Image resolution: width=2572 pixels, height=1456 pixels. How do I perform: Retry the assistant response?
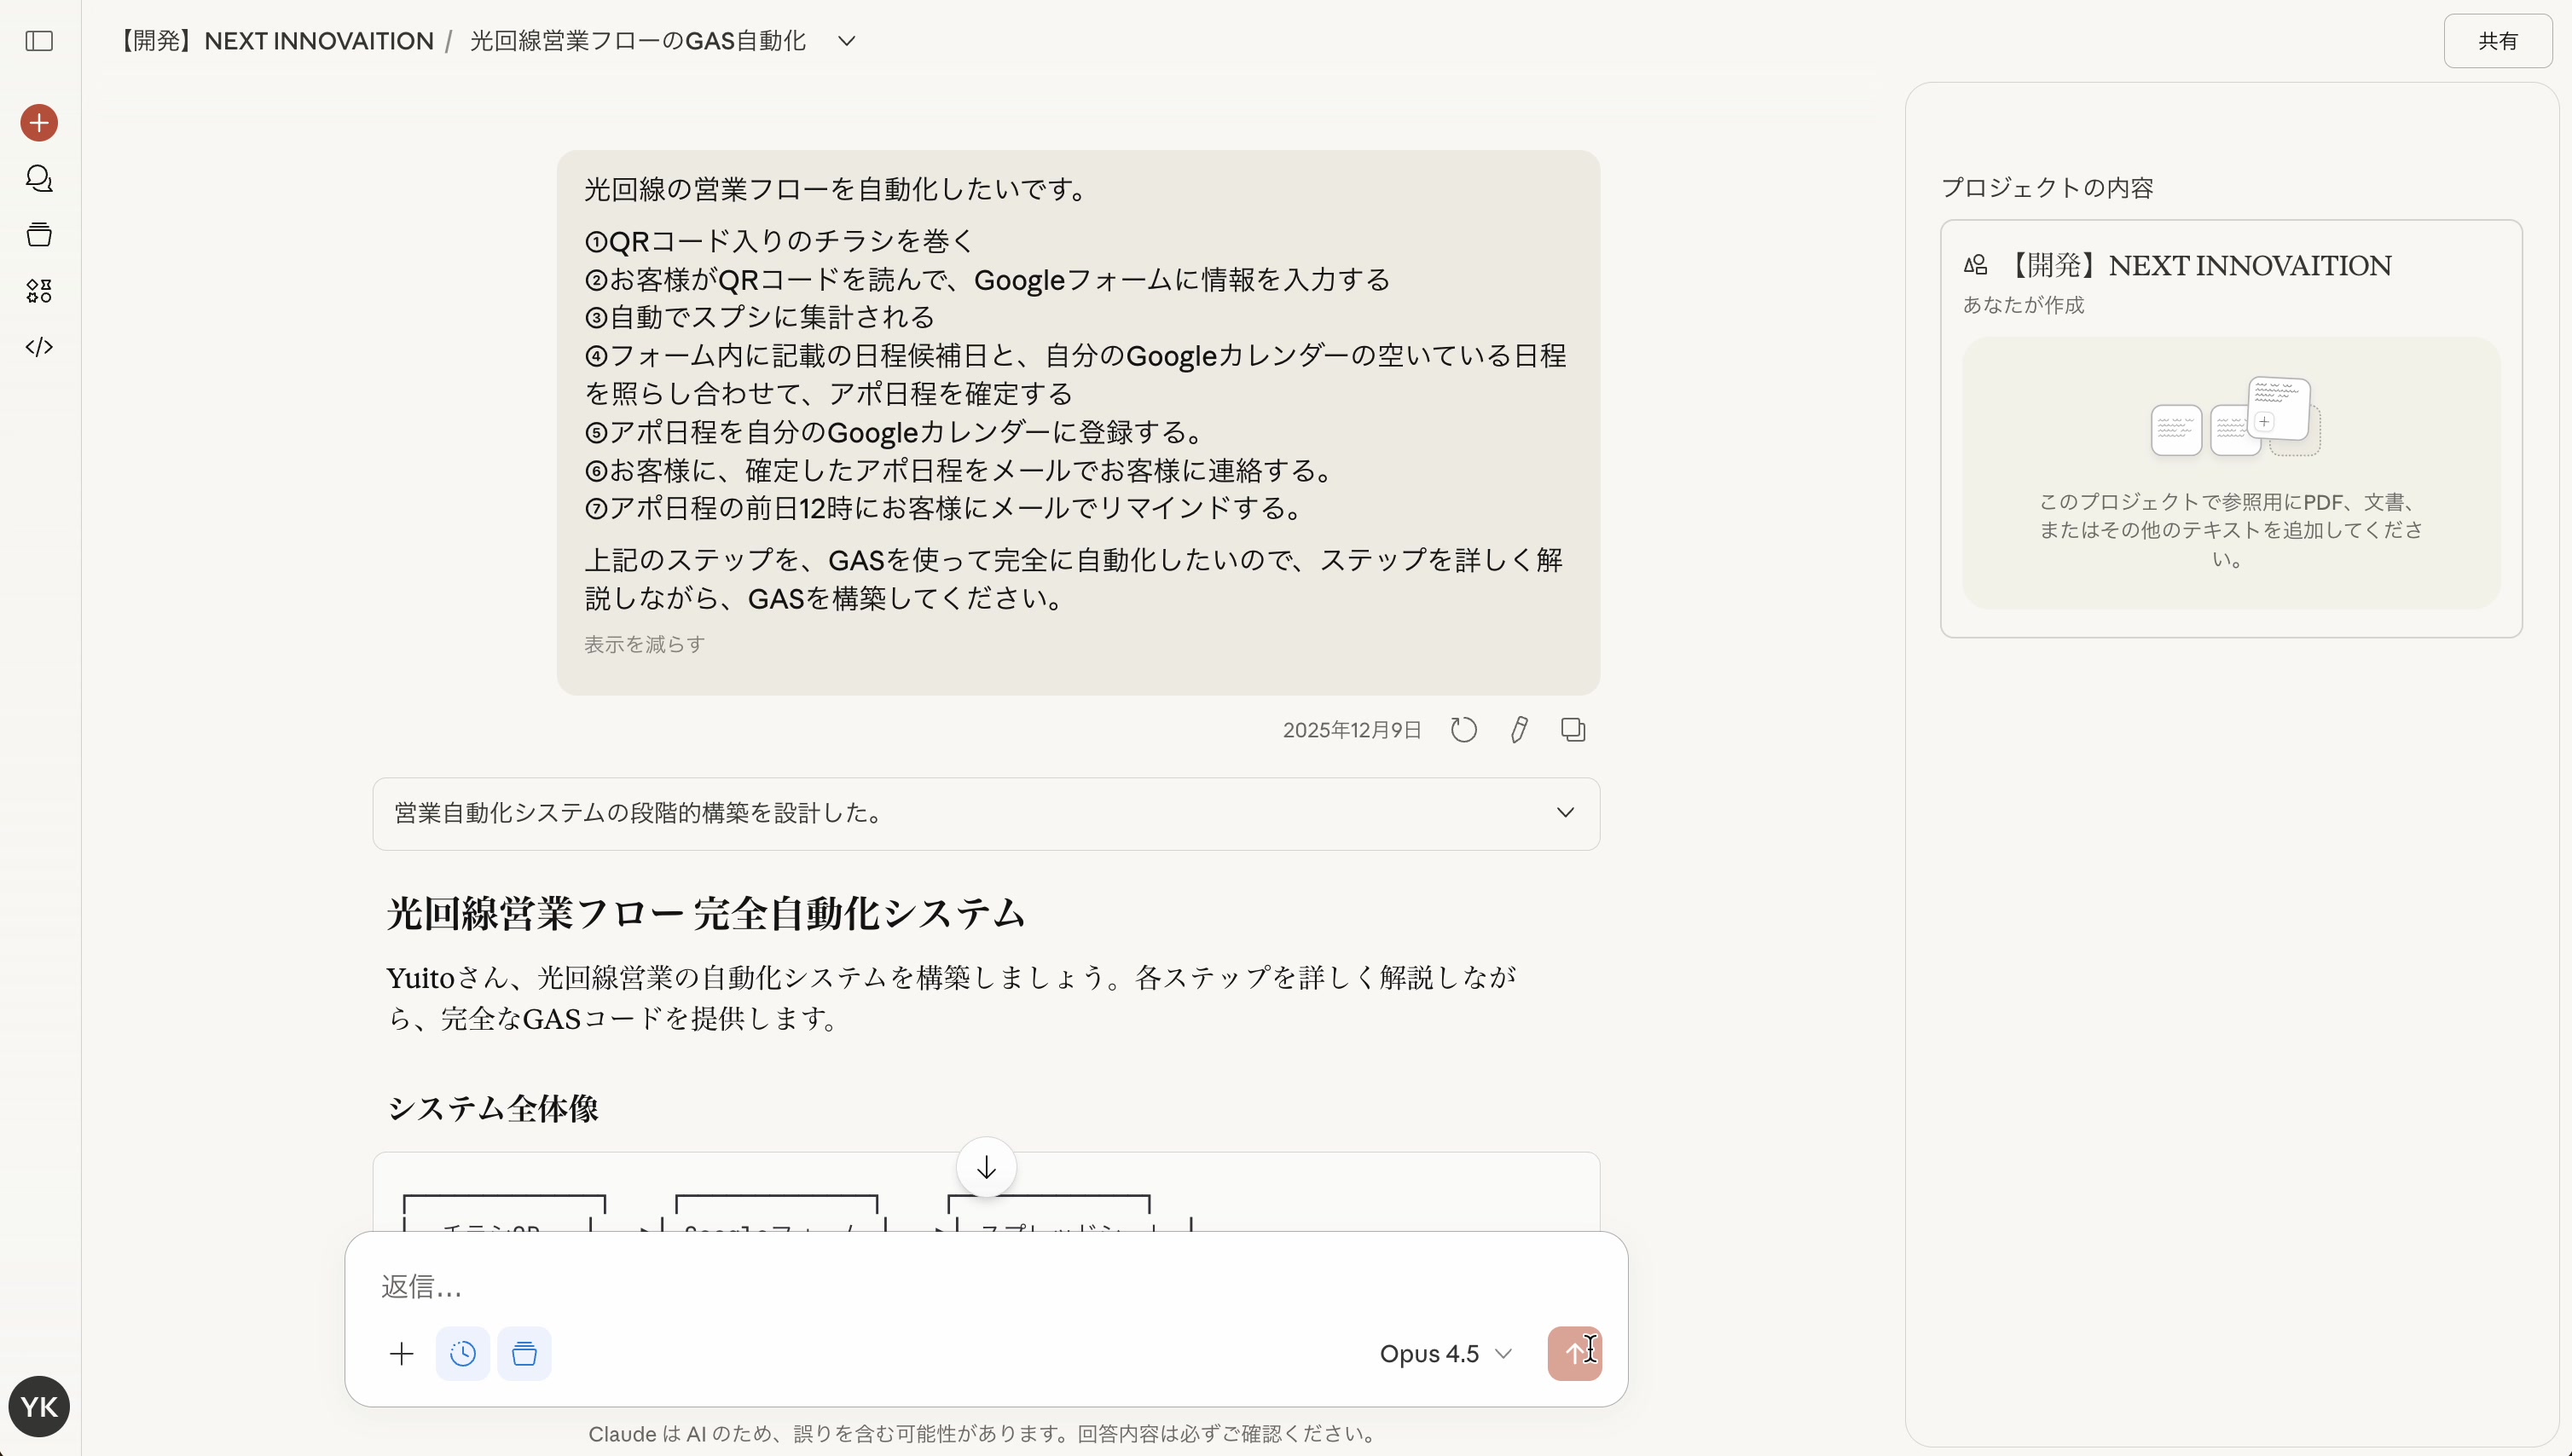(1462, 729)
